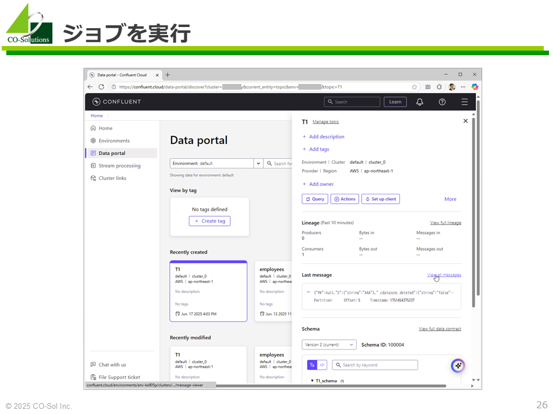This screenshot has height=414, width=553.
Task: Select the T1 card under Recently created
Action: click(x=209, y=291)
